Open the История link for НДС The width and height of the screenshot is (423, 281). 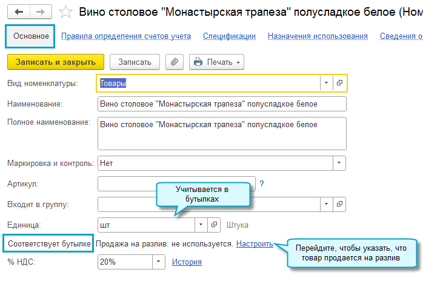coord(187,262)
